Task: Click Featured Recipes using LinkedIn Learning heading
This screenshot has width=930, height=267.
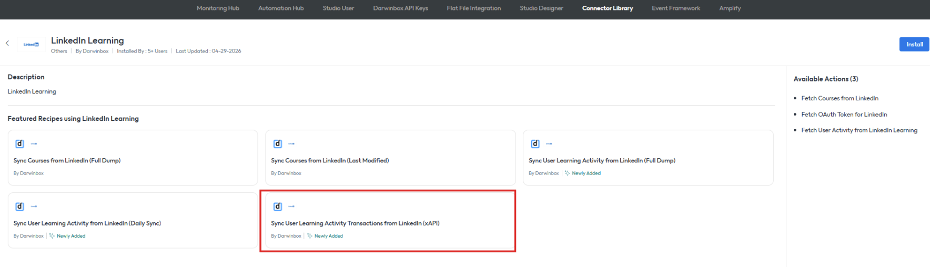Action: tap(73, 119)
